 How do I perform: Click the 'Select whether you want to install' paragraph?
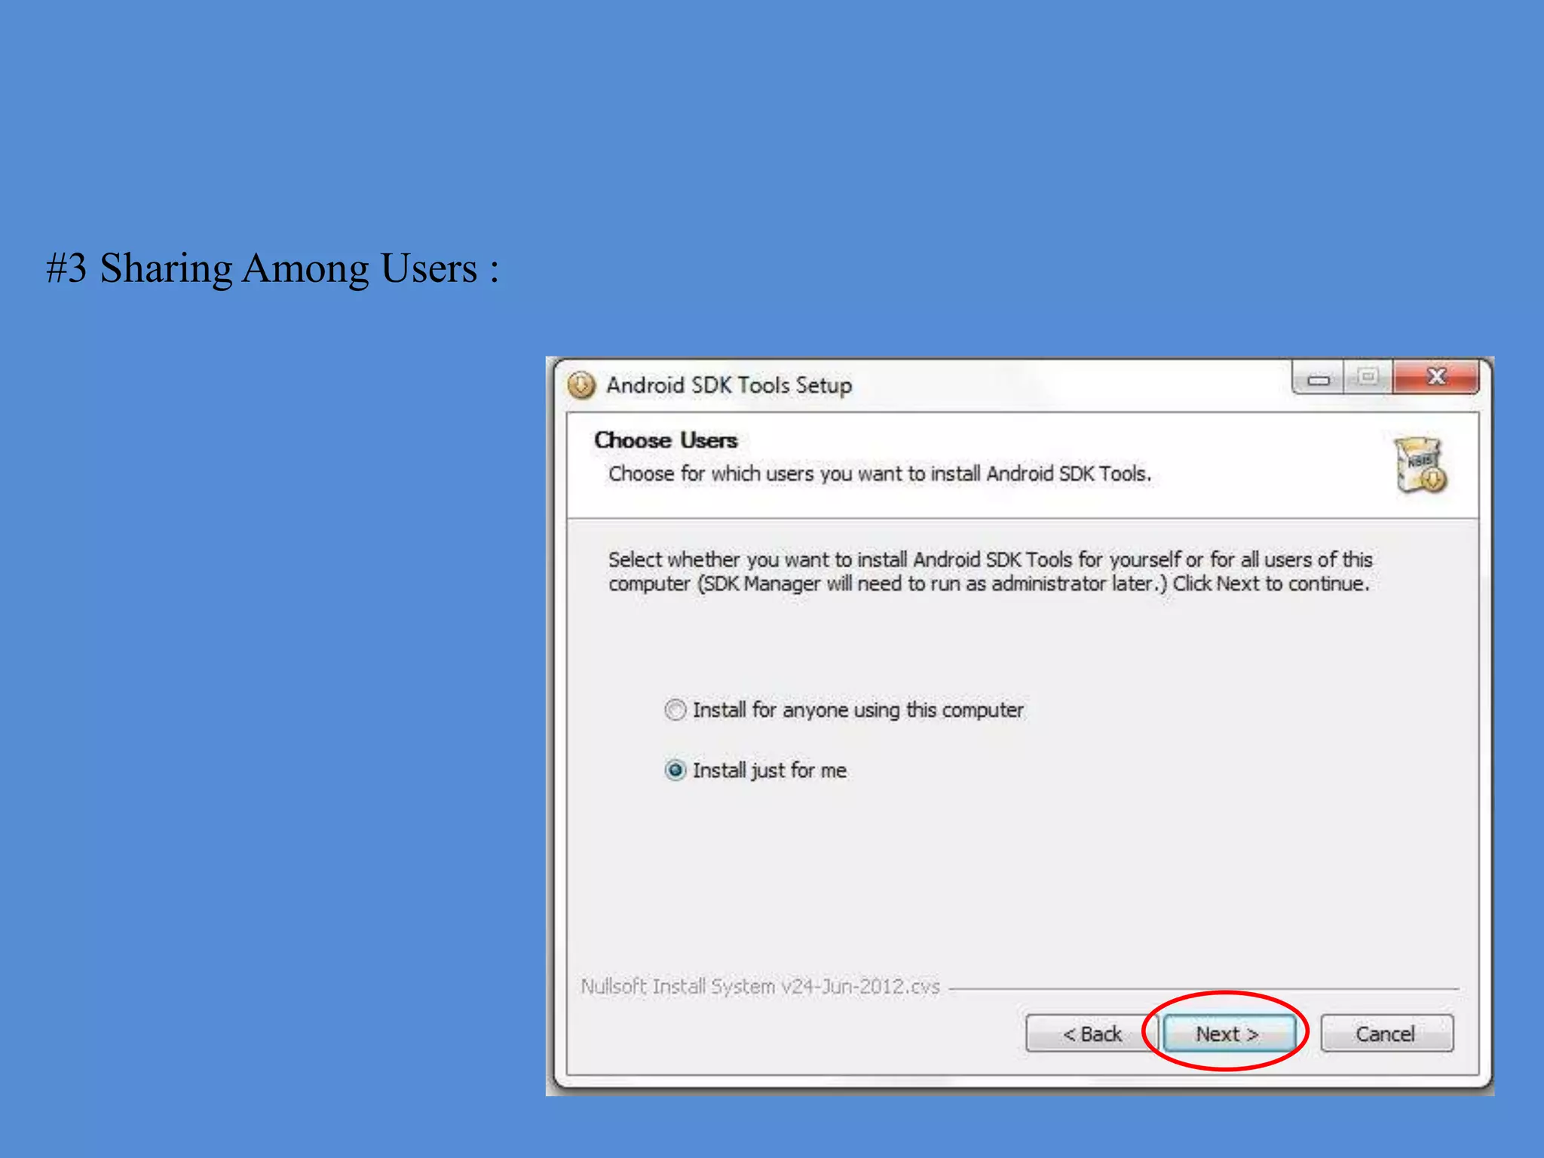pyautogui.click(x=990, y=571)
